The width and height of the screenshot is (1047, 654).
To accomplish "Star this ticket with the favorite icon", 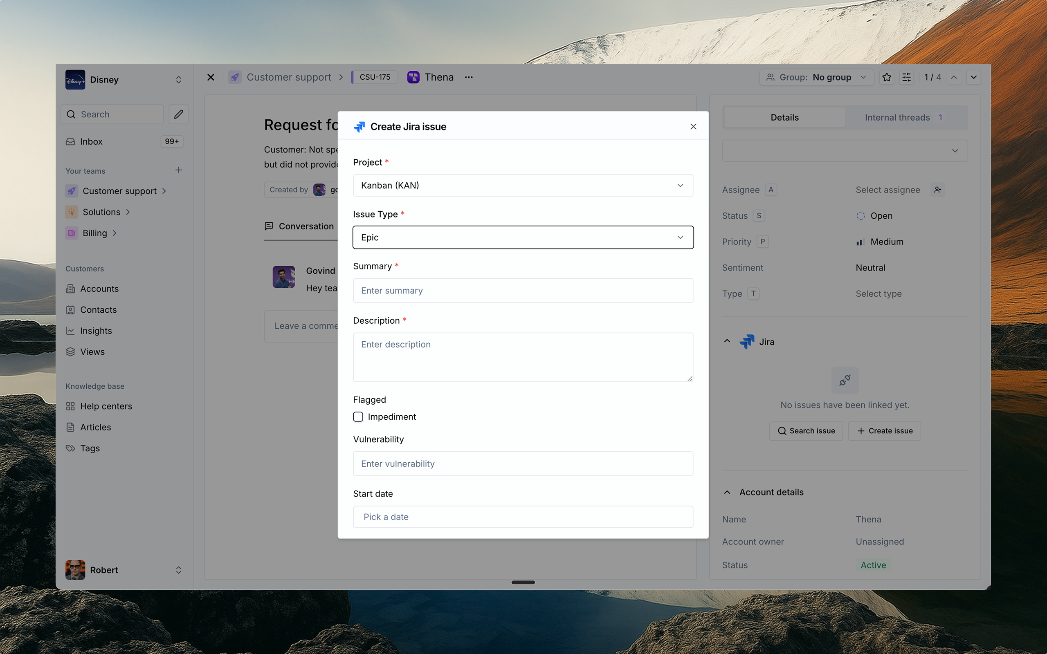I will click(887, 77).
